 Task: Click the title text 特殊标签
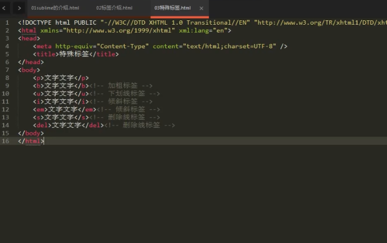click(x=74, y=54)
